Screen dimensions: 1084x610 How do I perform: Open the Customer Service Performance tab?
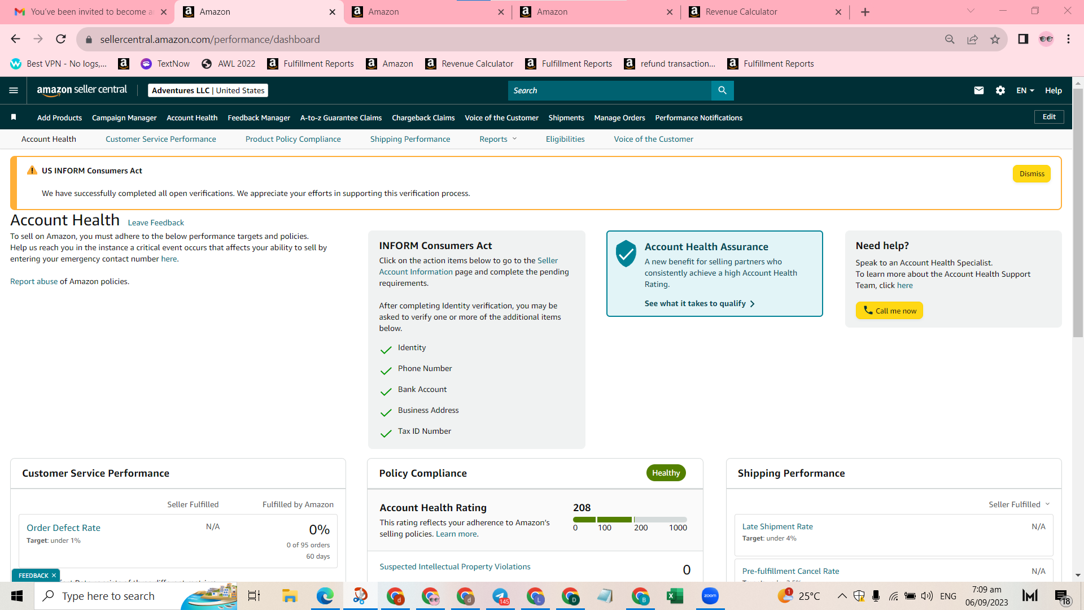161,139
